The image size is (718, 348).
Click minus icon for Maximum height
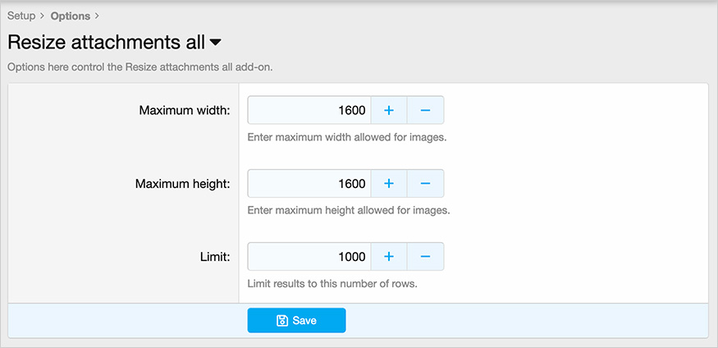click(x=425, y=184)
